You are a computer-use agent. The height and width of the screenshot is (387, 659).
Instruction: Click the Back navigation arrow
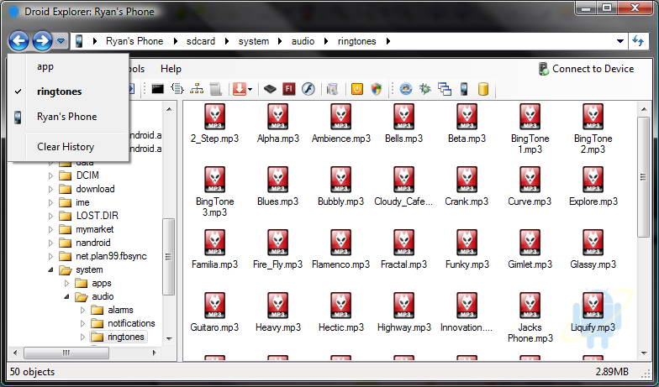coord(18,41)
